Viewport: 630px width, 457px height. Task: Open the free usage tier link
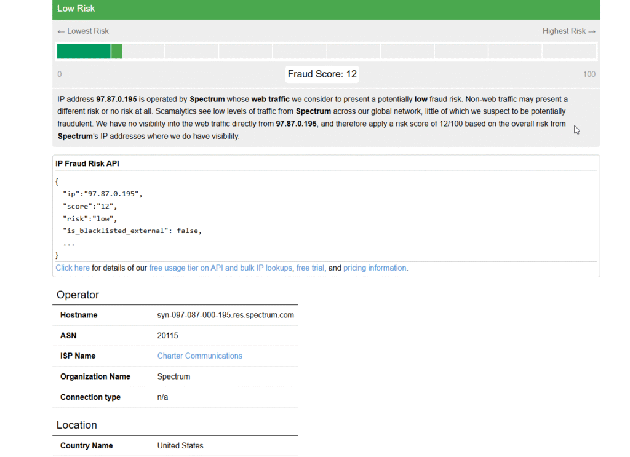pyautogui.click(x=220, y=268)
